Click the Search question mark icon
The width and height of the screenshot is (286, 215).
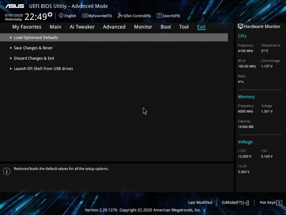pos(159,15)
